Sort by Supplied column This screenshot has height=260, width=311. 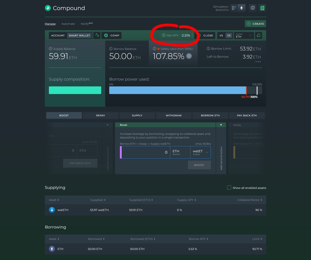(x=98, y=200)
